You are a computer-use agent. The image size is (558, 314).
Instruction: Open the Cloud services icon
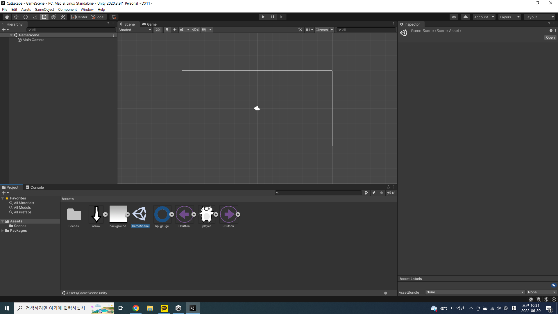[465, 17]
